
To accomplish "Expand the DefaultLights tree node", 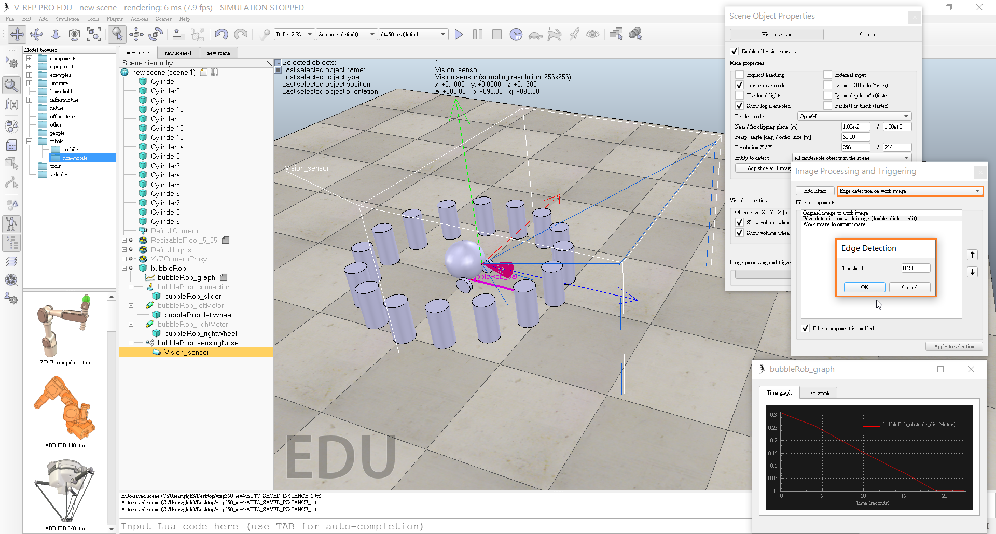I will [124, 249].
